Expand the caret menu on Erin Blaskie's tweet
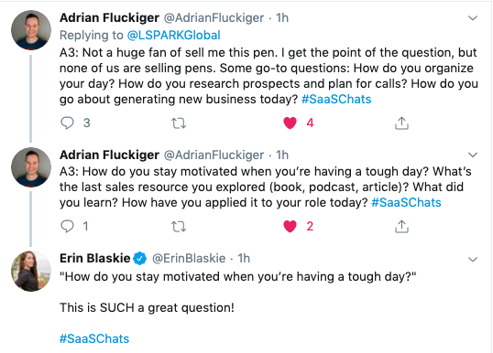 tap(473, 260)
